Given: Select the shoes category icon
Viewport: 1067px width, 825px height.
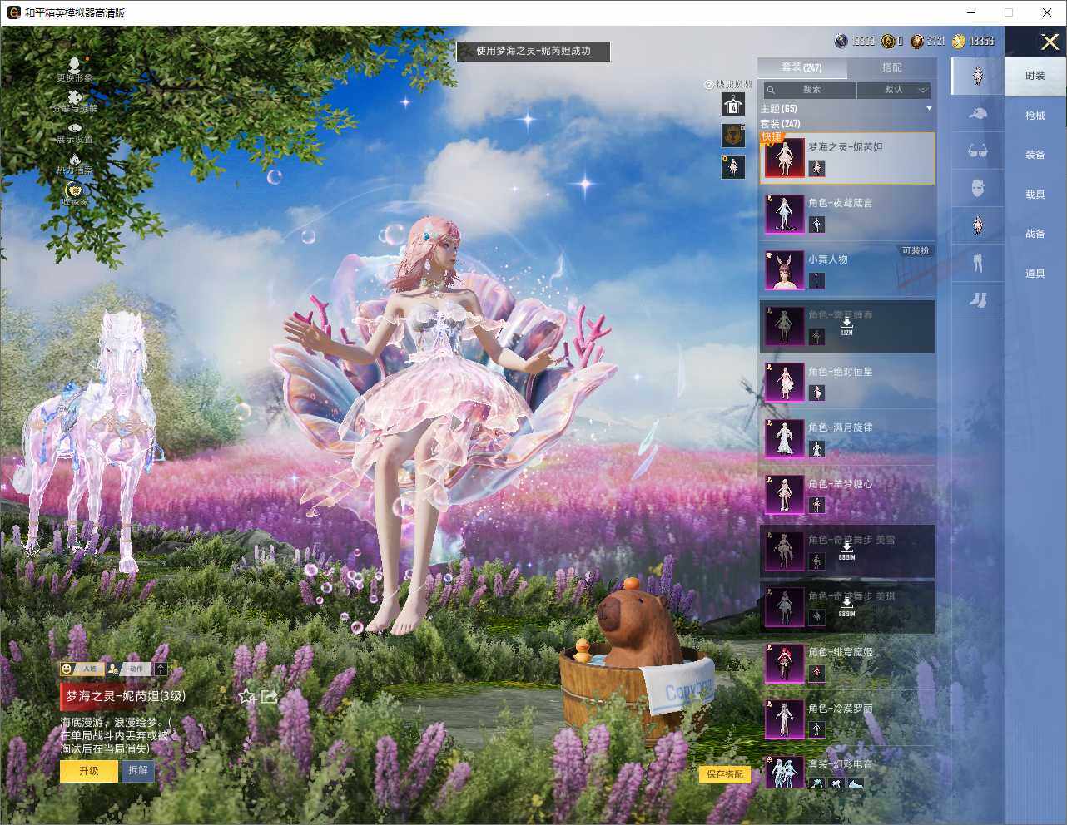Looking at the screenshot, I should click(978, 300).
